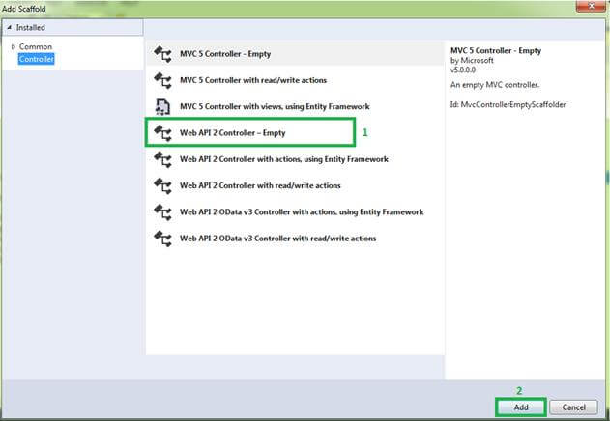The width and height of the screenshot is (610, 421).
Task: Expand the Common tree node arrow
Action: [x=13, y=46]
